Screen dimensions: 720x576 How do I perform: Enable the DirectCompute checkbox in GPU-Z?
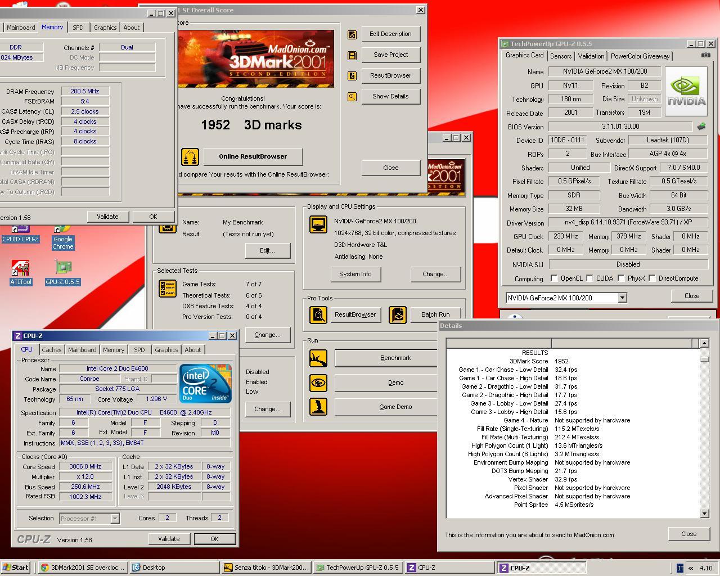(652, 278)
